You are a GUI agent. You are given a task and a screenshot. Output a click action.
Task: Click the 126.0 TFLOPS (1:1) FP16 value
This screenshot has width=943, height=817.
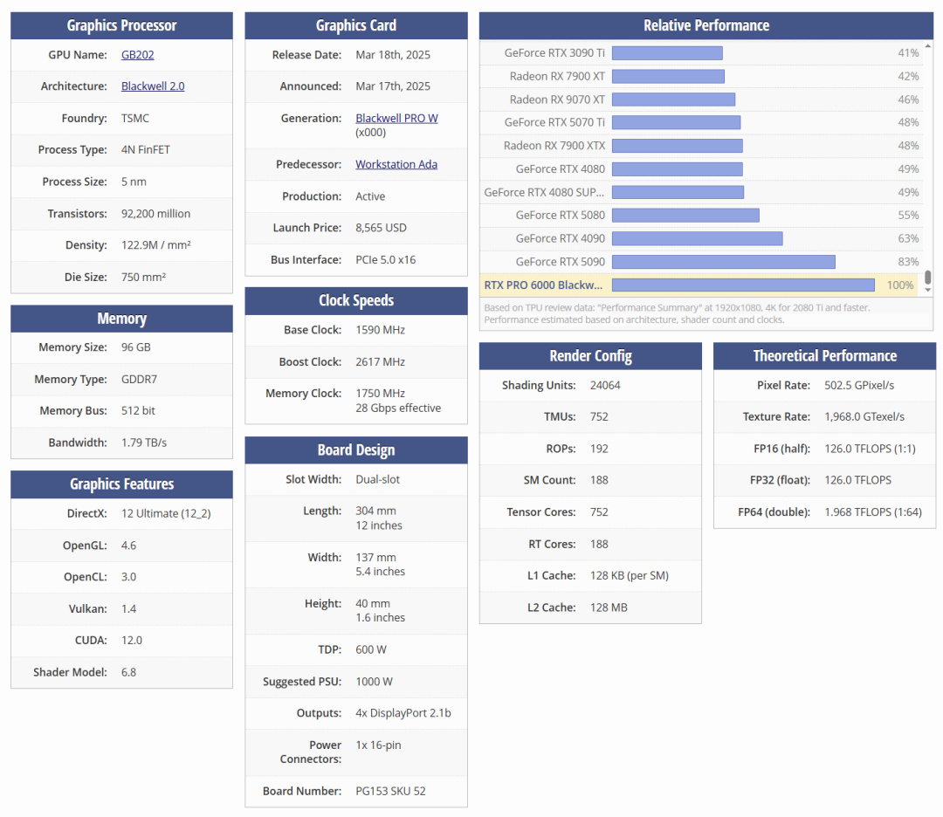pyautogui.click(x=870, y=449)
